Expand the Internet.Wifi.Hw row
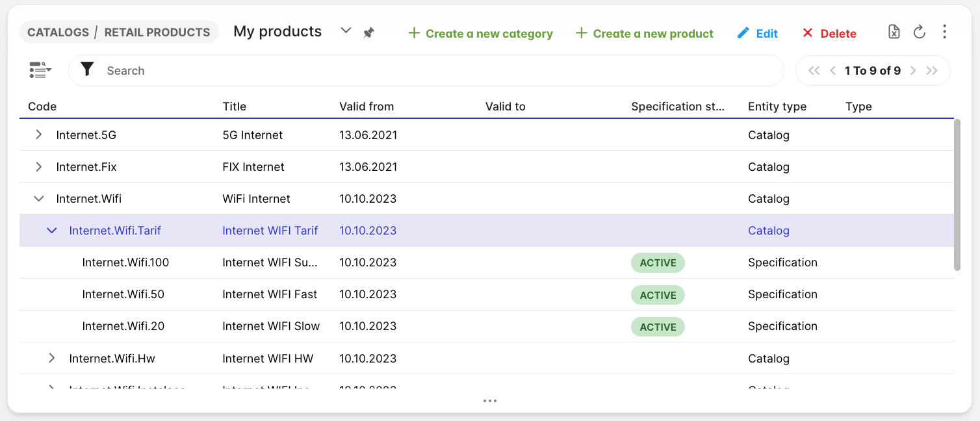 click(52, 358)
